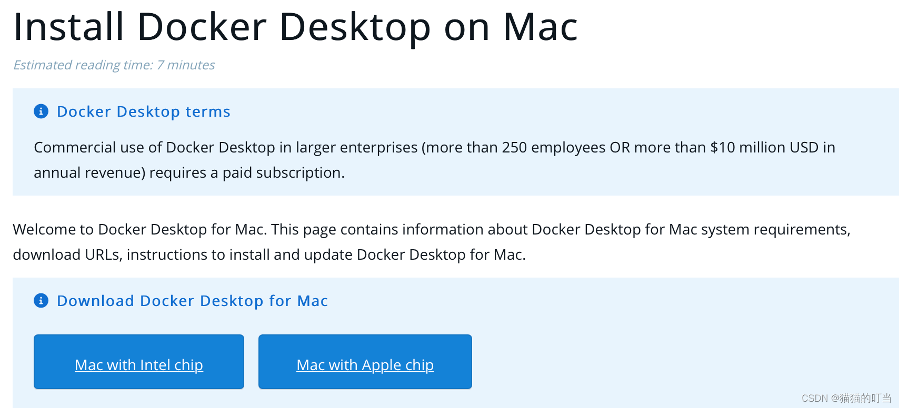Select the circular blue i badge in the terms box
Screen dimensions: 899x408
pos(41,111)
